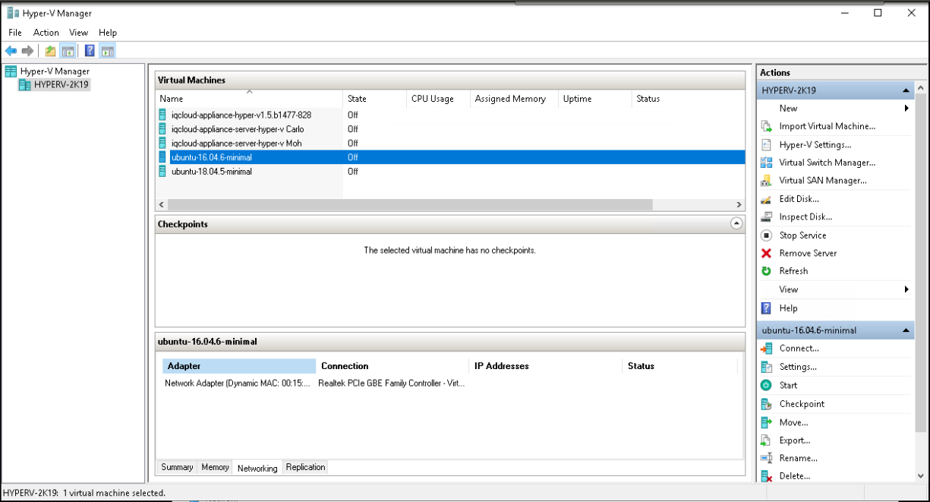Click the Uptime column header

click(595, 99)
